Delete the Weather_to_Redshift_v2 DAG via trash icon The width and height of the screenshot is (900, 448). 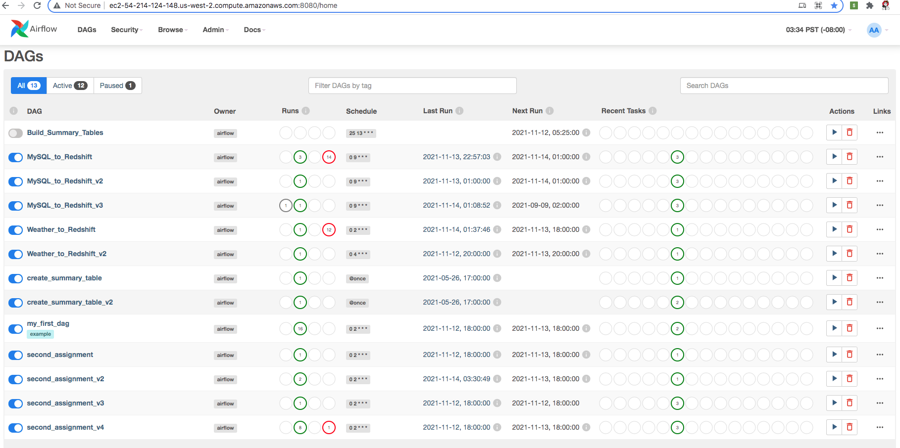(x=850, y=254)
